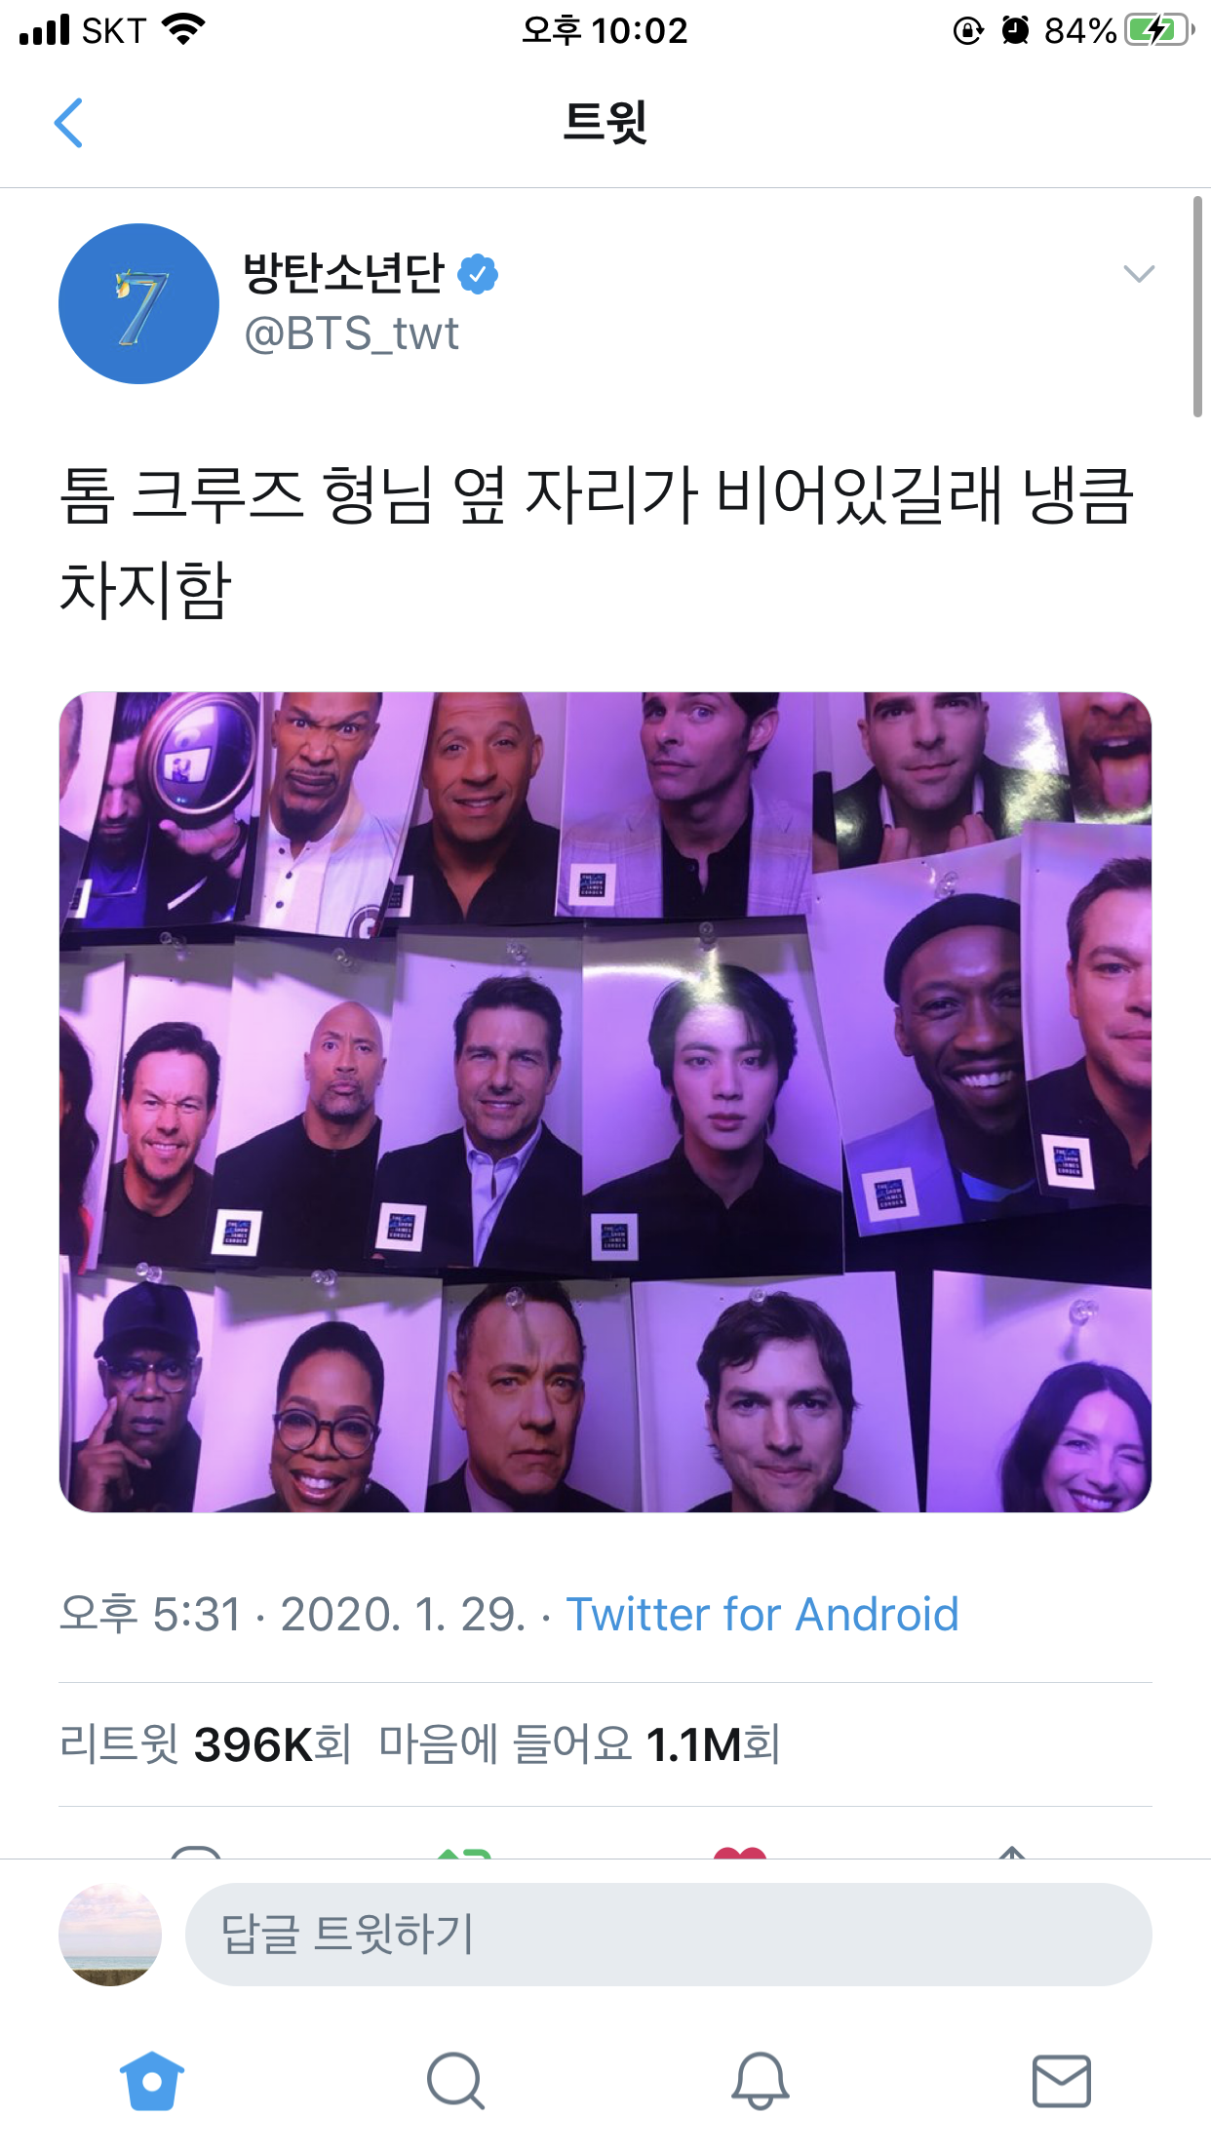Show the 1.1M likes list
Viewport: 1211px width, 2153px height.
tap(579, 1743)
